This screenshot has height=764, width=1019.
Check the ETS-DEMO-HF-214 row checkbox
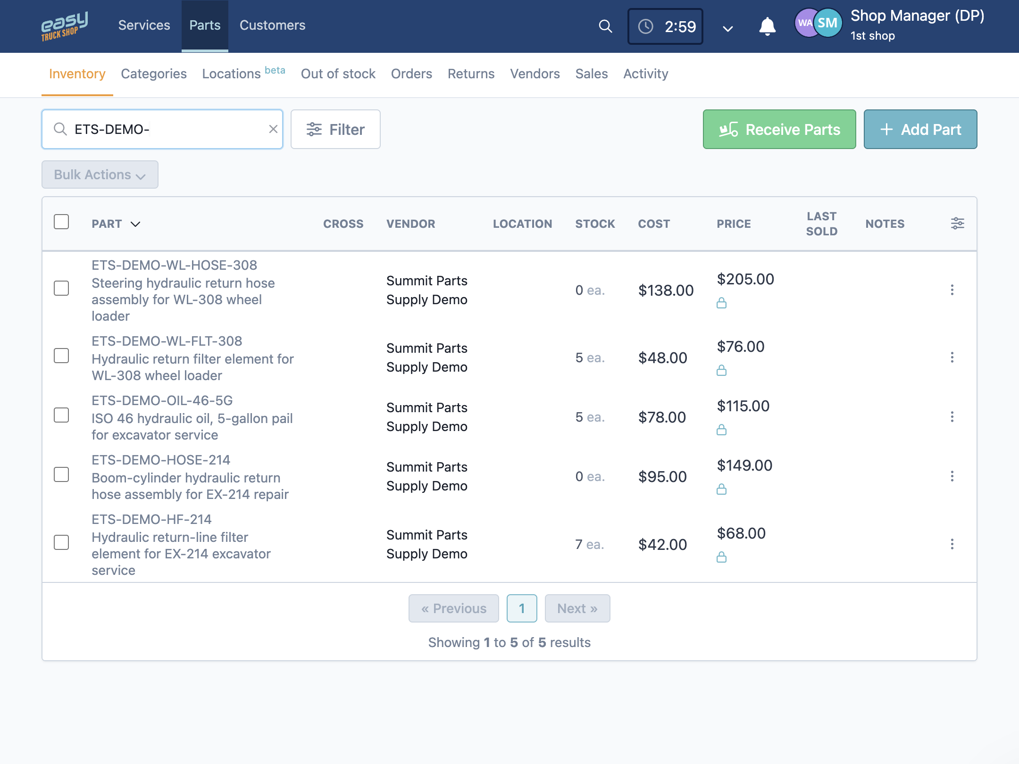61,542
